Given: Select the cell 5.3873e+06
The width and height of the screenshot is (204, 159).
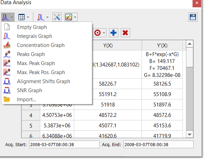Looking at the screenshot, I should (x=57, y=126).
